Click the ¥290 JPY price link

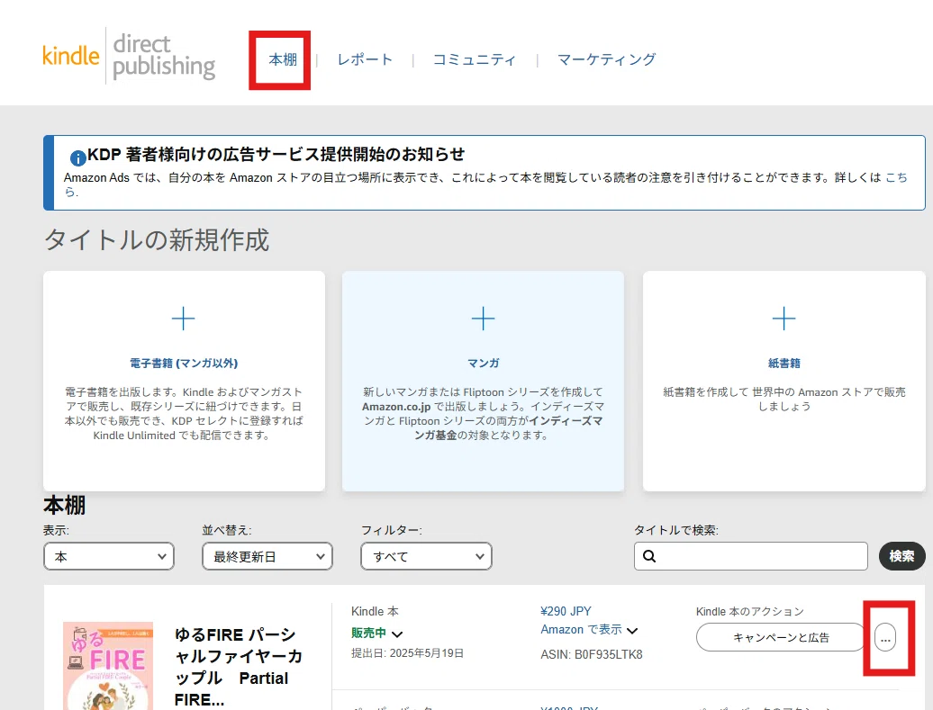tap(566, 611)
